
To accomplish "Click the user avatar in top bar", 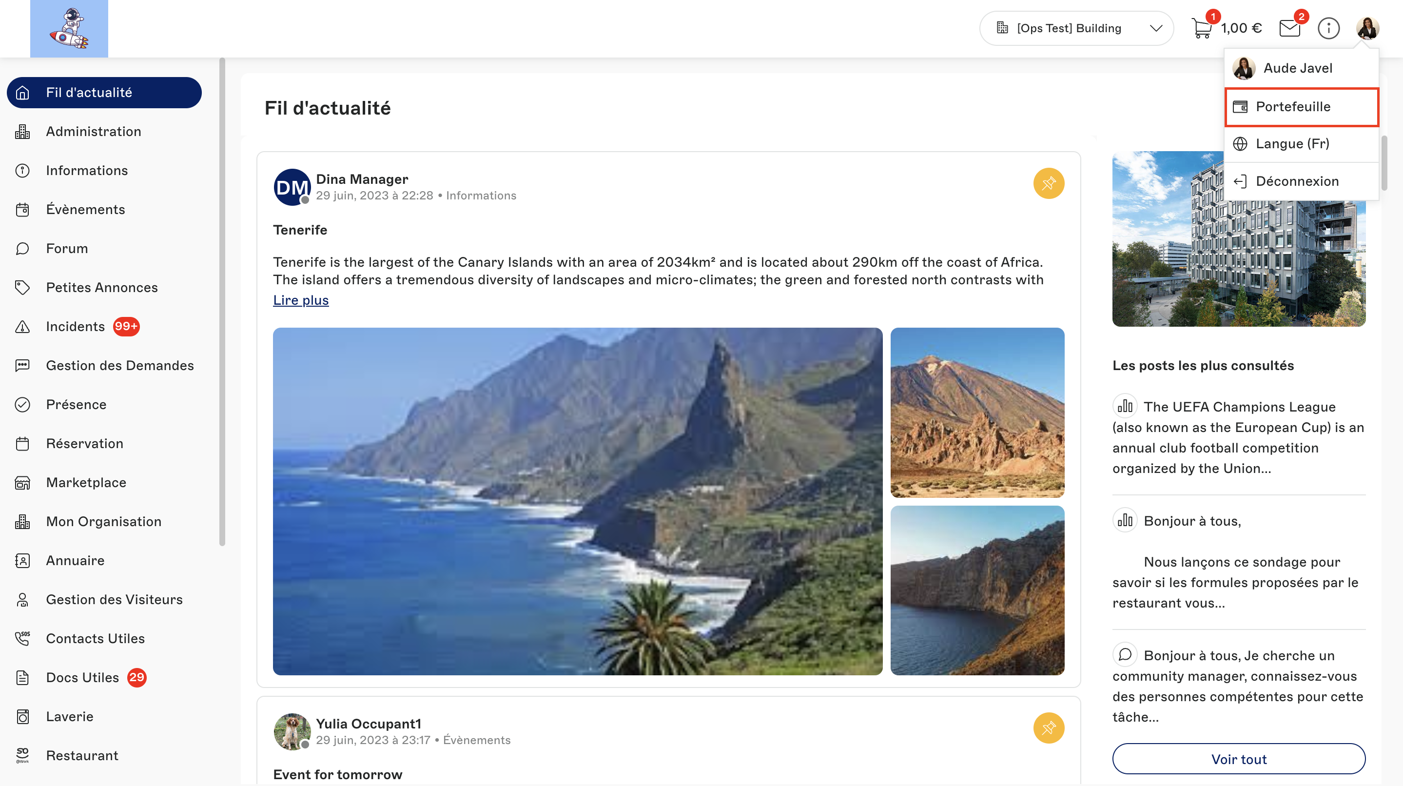I will [x=1367, y=28].
